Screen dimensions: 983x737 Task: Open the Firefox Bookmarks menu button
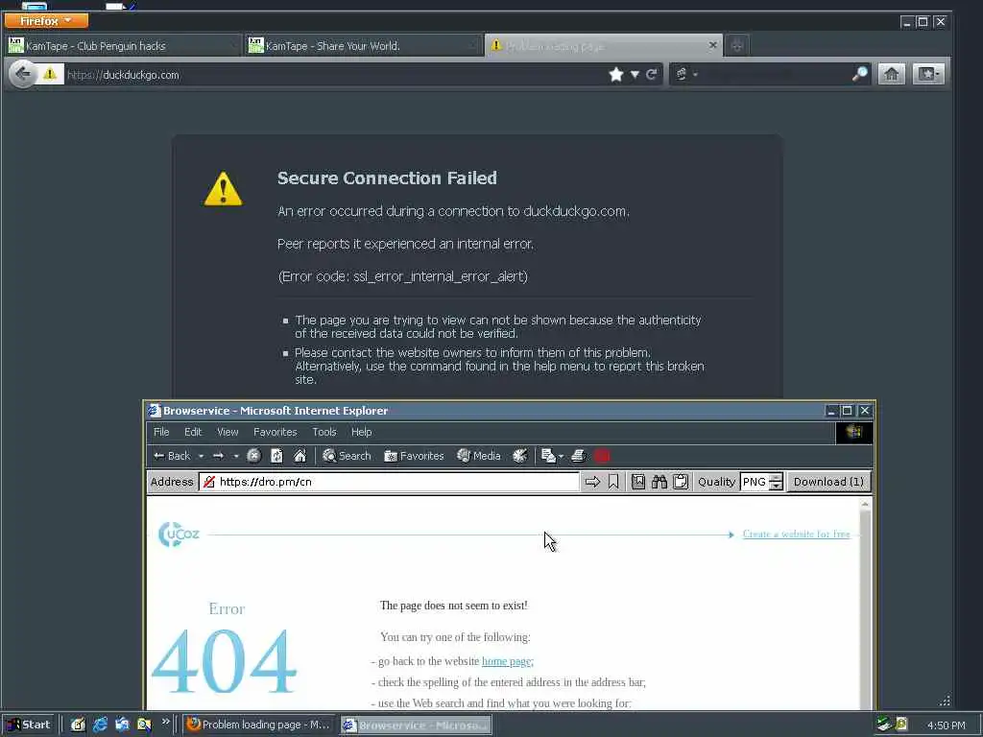928,75
